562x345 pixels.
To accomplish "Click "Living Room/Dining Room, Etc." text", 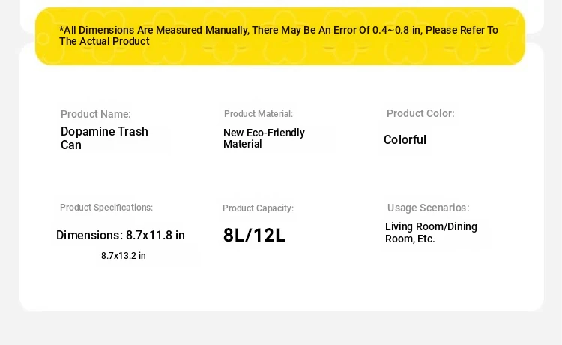I will point(431,232).
